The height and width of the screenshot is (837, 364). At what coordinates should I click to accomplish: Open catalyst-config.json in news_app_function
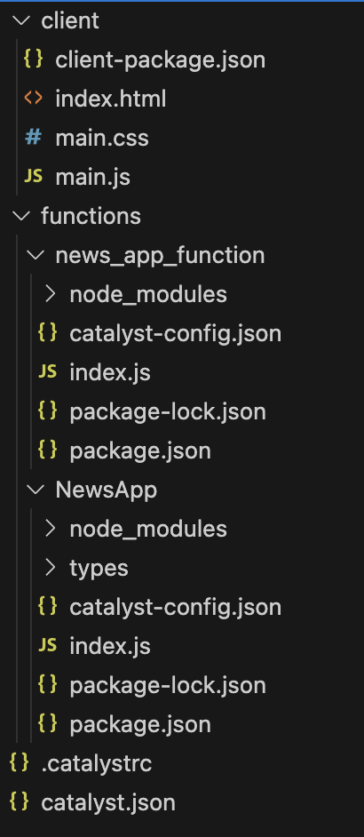point(175,333)
